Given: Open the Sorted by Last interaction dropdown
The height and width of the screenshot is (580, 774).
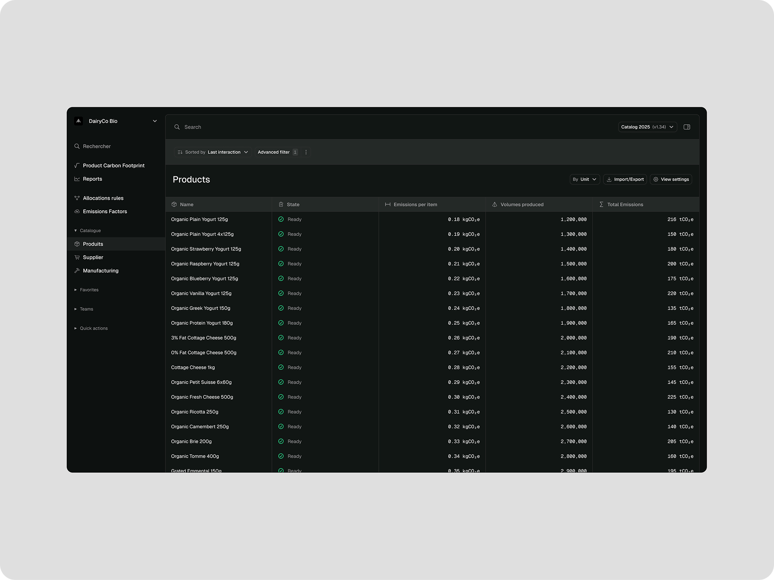Looking at the screenshot, I should point(213,152).
